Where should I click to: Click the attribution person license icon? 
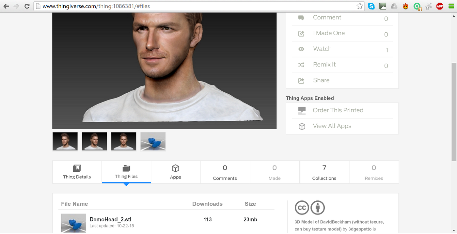coord(318,208)
